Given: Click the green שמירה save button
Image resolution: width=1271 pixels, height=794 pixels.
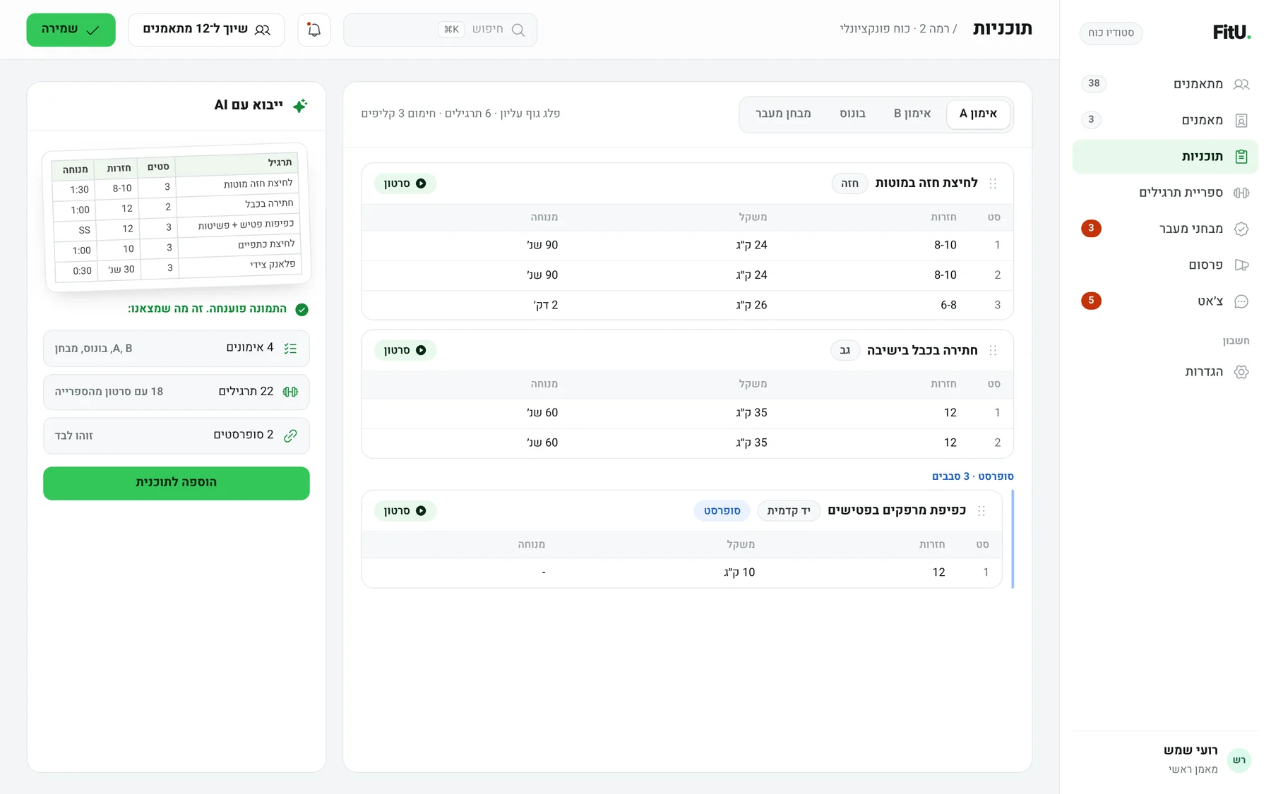Looking at the screenshot, I should tap(71, 30).
